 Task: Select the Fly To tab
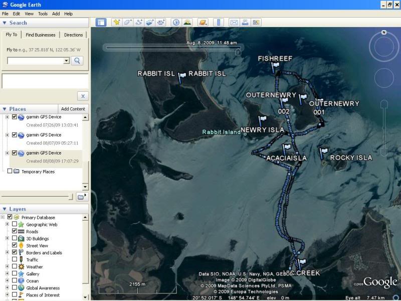click(x=12, y=35)
